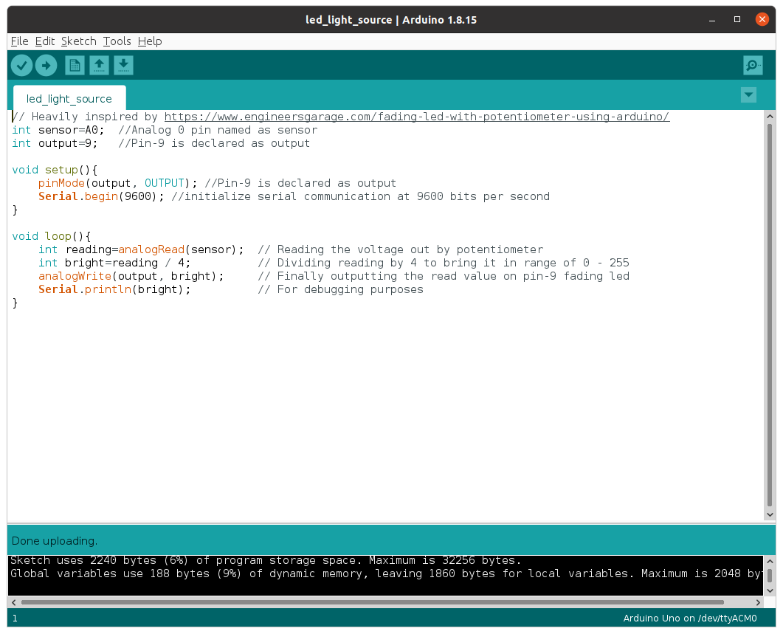Click the Upload arrow icon

[x=46, y=65]
